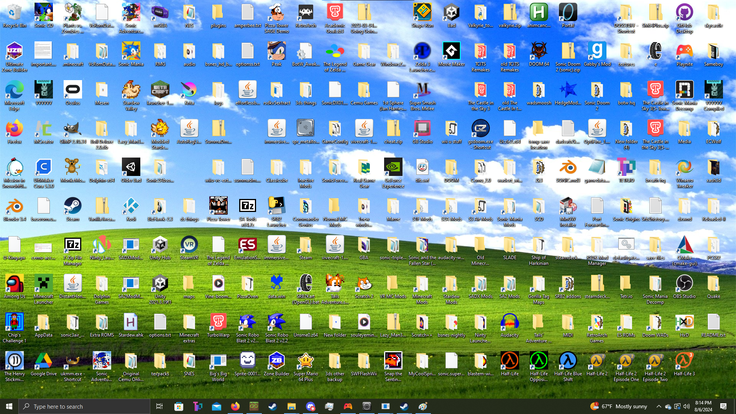Open Minecraft Launcher icon
This screenshot has height=414, width=736.
point(44,289)
